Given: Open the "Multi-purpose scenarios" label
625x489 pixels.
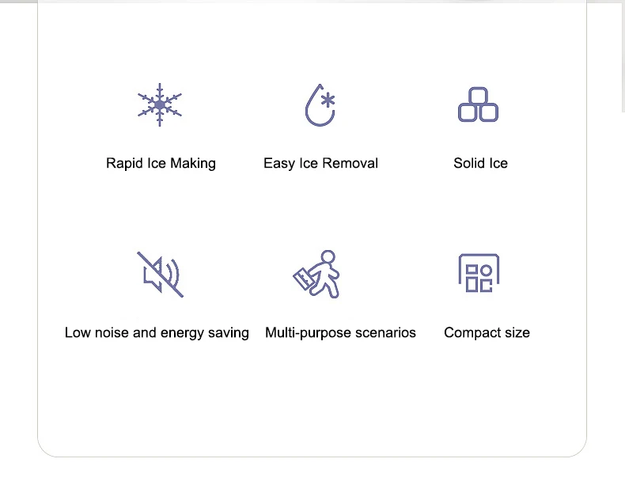Looking at the screenshot, I should 340,332.
